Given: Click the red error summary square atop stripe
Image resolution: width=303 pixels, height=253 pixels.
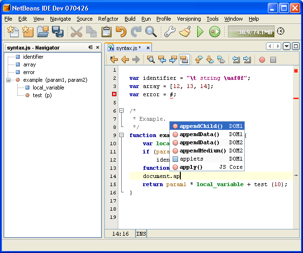Looking at the screenshot, I should 296,71.
